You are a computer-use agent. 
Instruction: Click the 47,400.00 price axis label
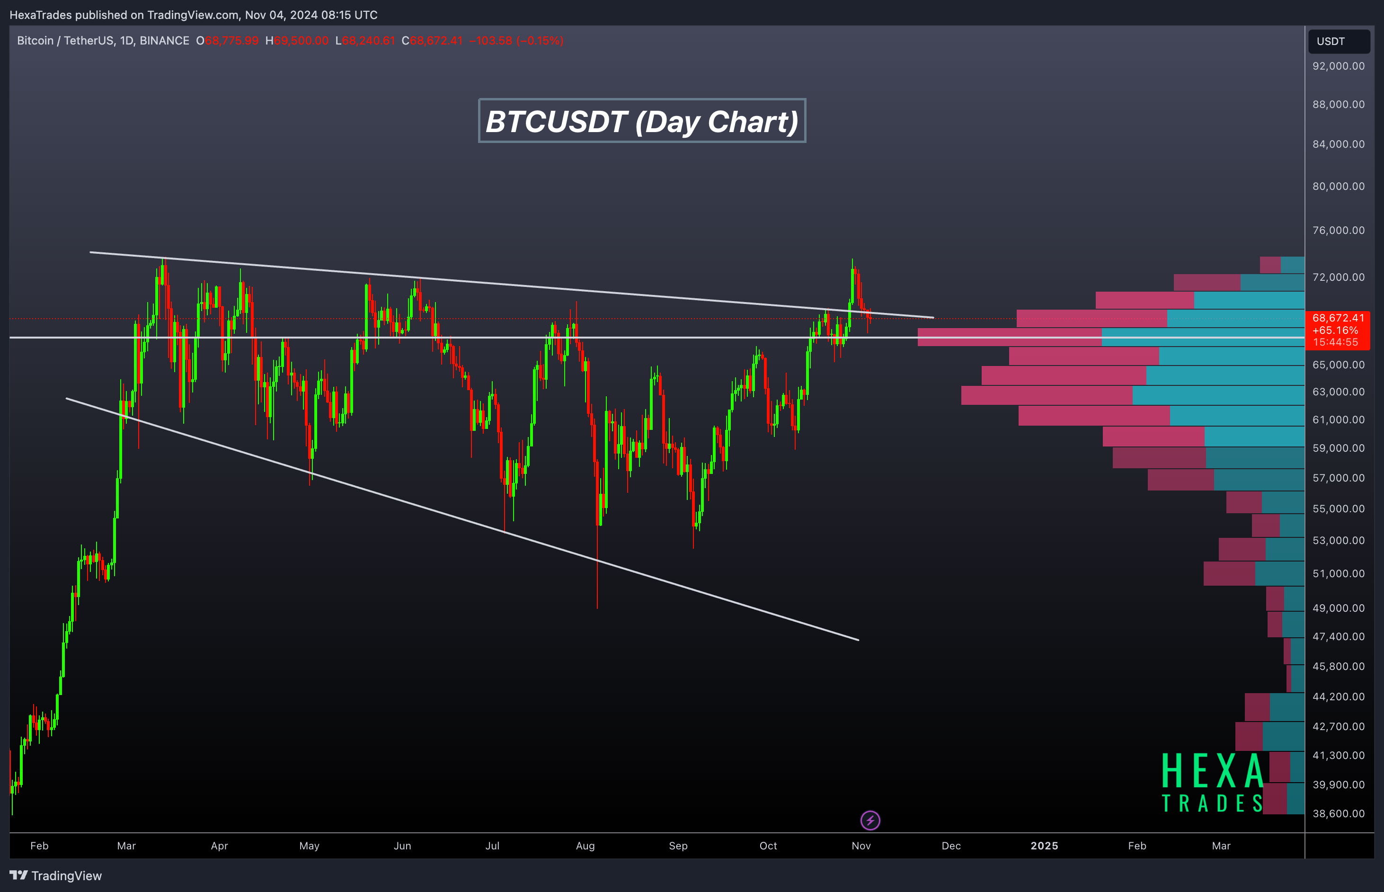coord(1338,636)
